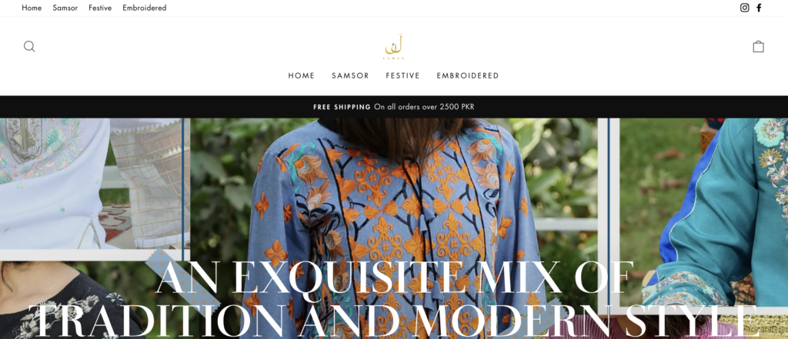Click the FREE SHIPPING announcement text
Image resolution: width=788 pixels, height=339 pixels.
tap(393, 107)
